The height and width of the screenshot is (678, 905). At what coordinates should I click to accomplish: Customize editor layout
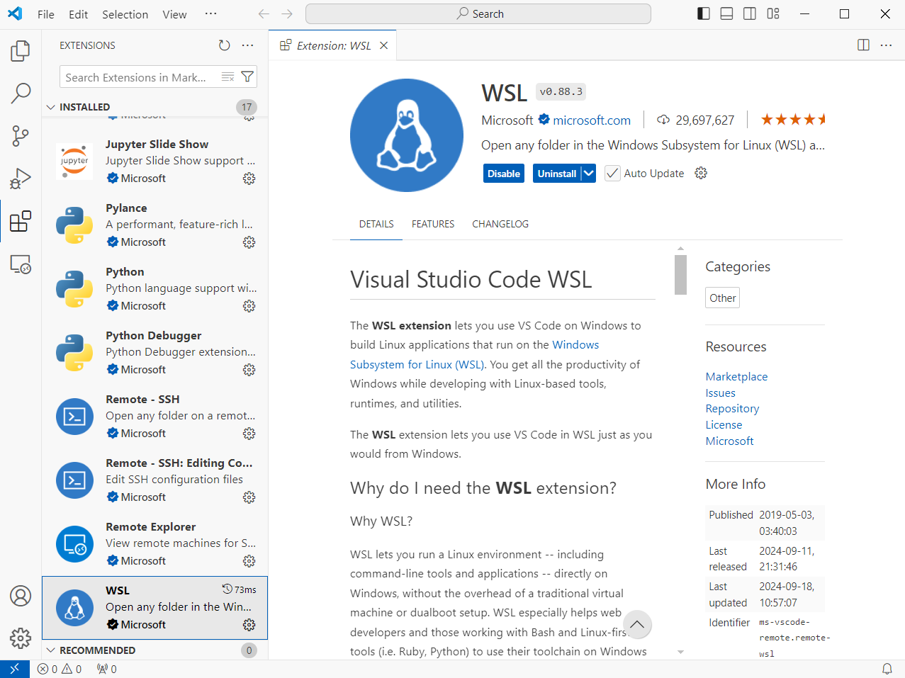click(773, 13)
